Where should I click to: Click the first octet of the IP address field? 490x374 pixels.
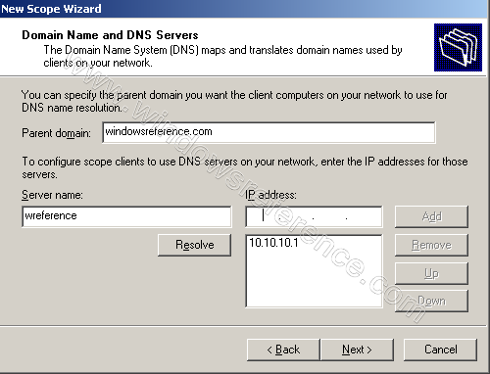pos(264,216)
